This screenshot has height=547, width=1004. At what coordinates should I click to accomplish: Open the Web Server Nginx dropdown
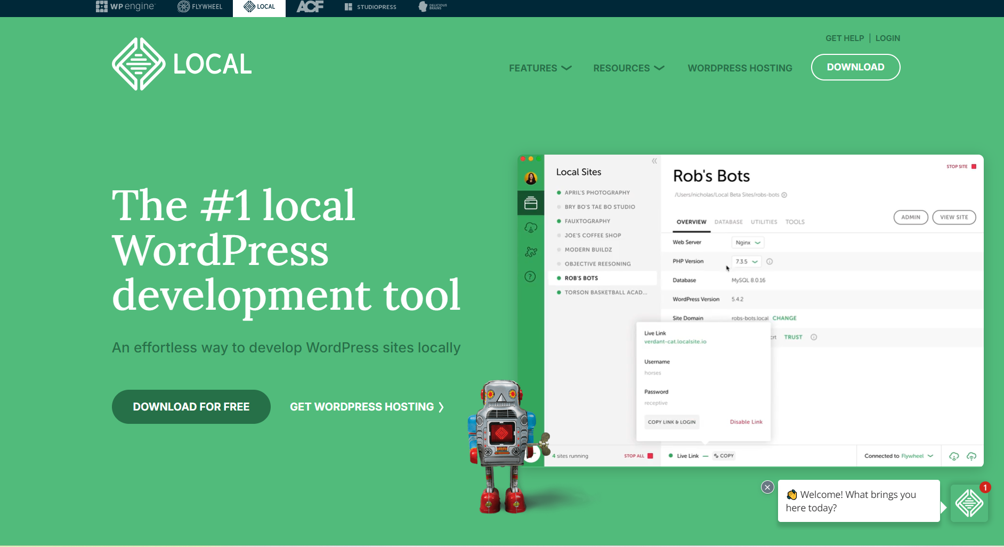(748, 243)
